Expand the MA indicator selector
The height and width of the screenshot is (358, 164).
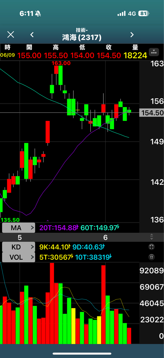(19, 228)
